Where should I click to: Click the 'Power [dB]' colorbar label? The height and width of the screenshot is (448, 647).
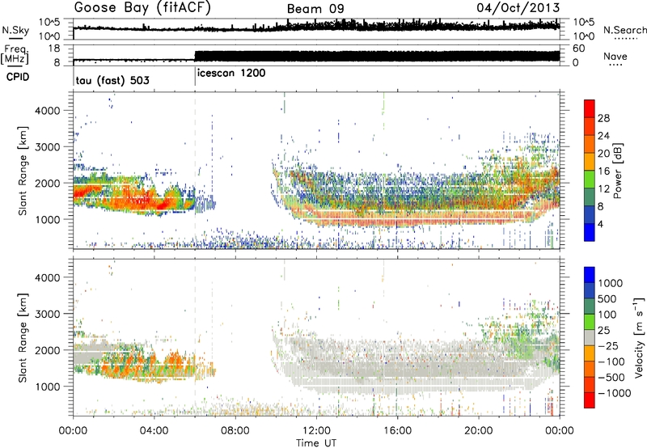point(617,171)
